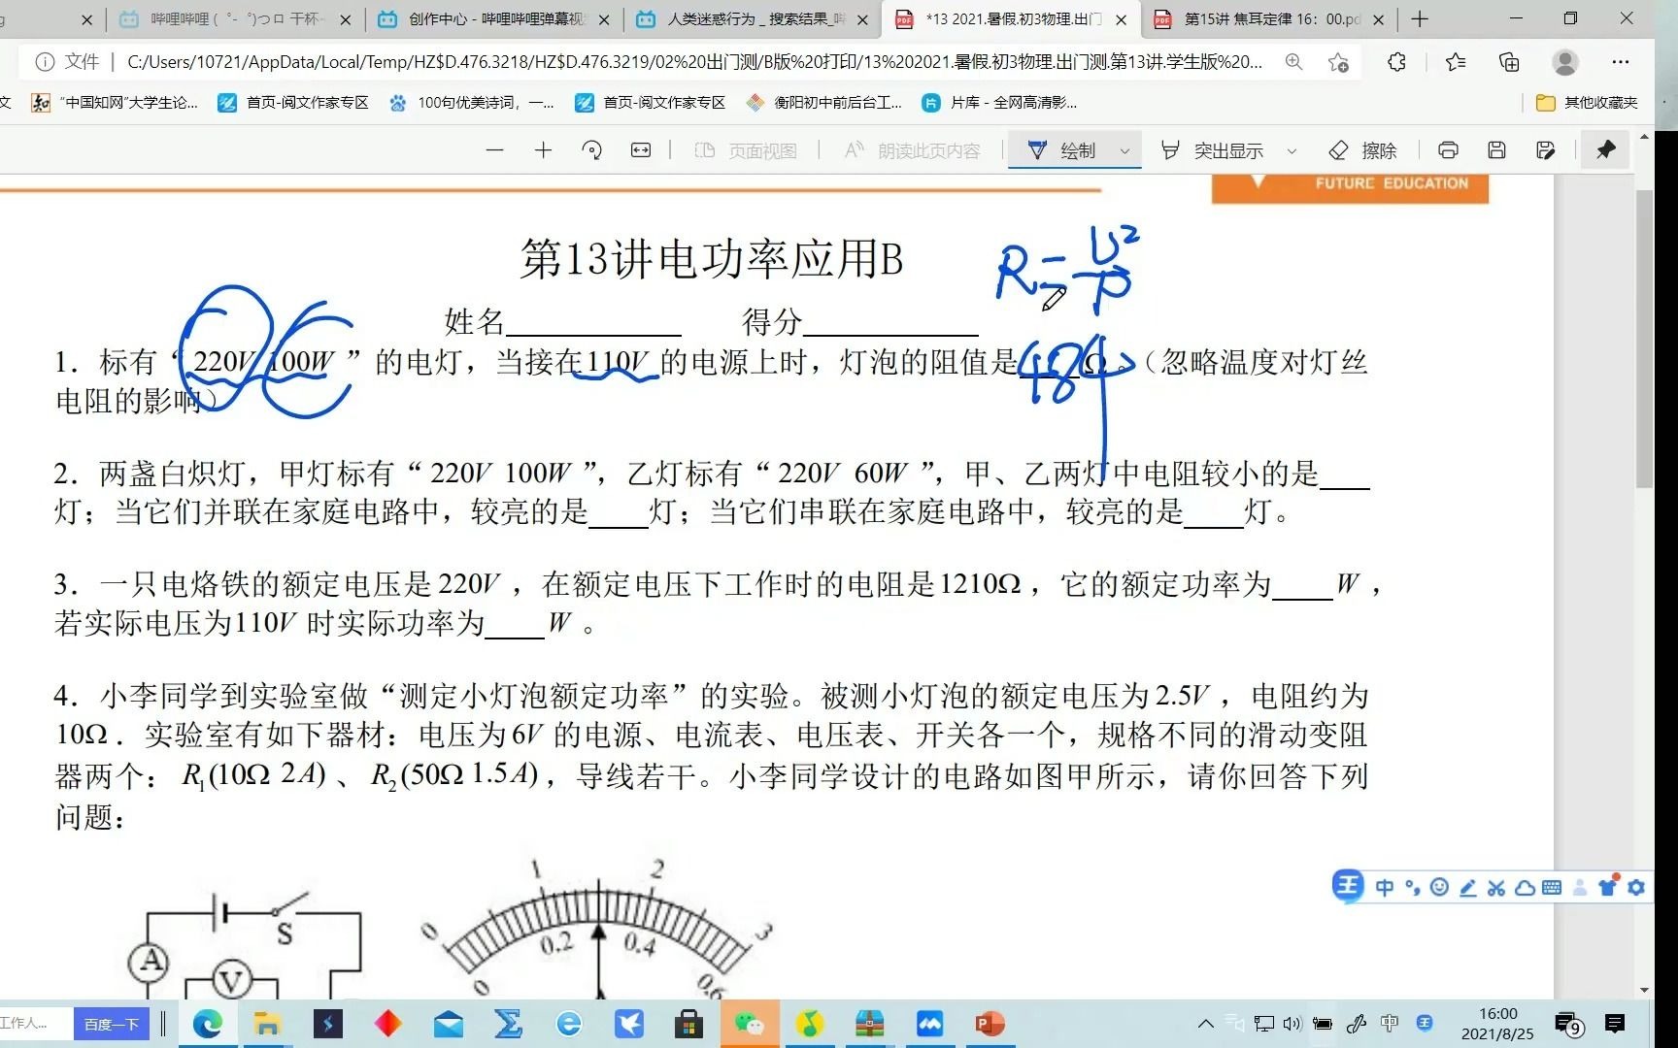Screen dimensions: 1678x1048
Task: Open 100句优美诗词 bookmark
Action: pos(472,103)
